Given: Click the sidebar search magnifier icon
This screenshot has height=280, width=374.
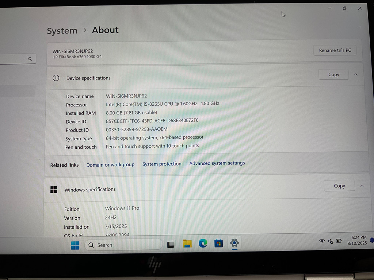Looking at the screenshot, I should click(x=30, y=59).
